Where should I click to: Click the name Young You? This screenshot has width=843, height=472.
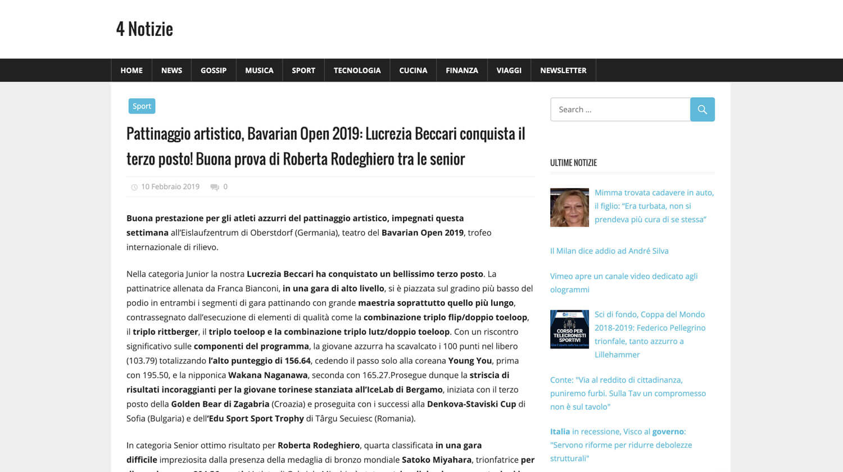470,361
